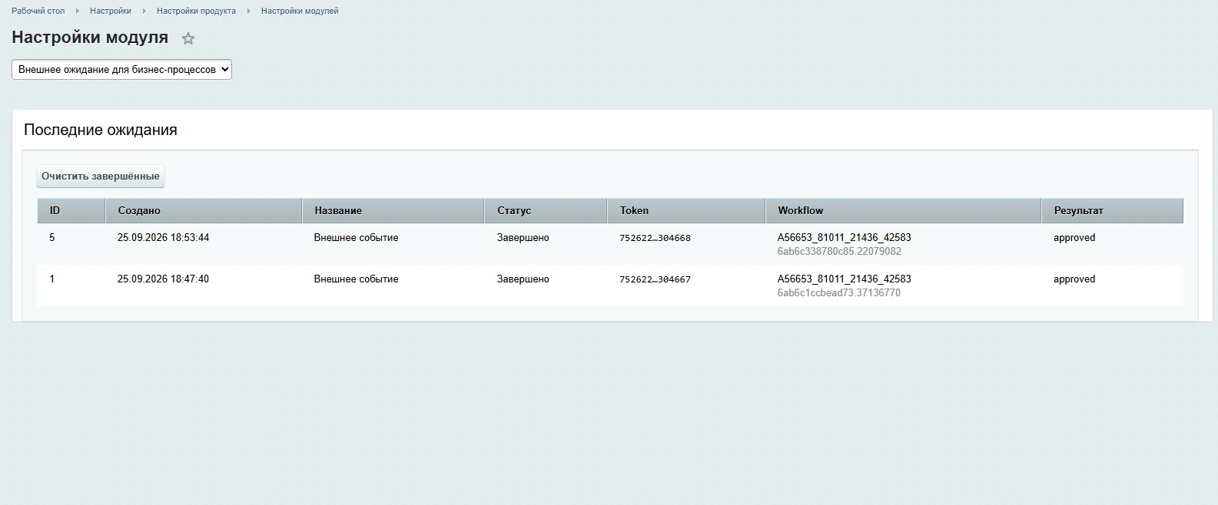The image size is (1218, 505).
Task: Click token 752622…304667
Action: tap(655, 279)
